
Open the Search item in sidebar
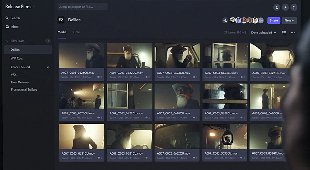coord(13,18)
